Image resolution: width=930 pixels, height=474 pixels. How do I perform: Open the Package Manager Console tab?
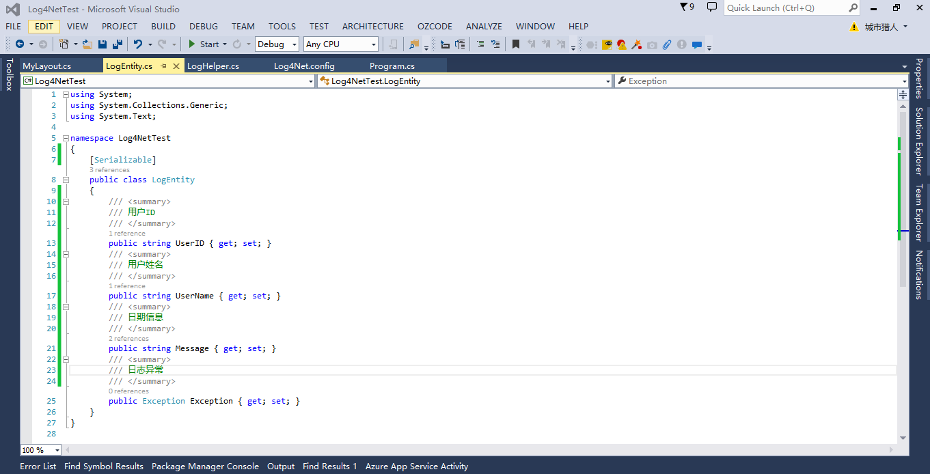click(205, 466)
